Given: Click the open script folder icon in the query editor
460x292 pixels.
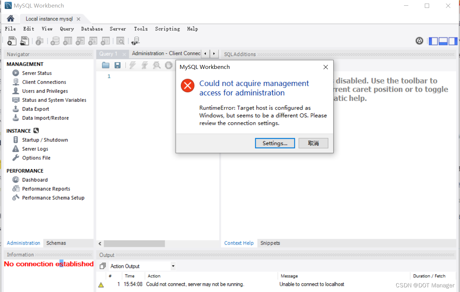Looking at the screenshot, I should [x=106, y=65].
